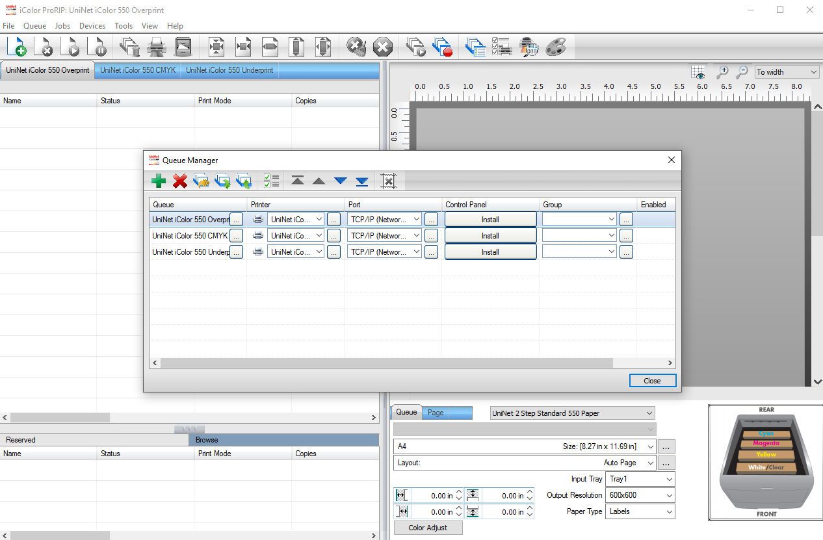
Task: Click the checklist icon in Queue Manager toolbar
Action: (271, 181)
